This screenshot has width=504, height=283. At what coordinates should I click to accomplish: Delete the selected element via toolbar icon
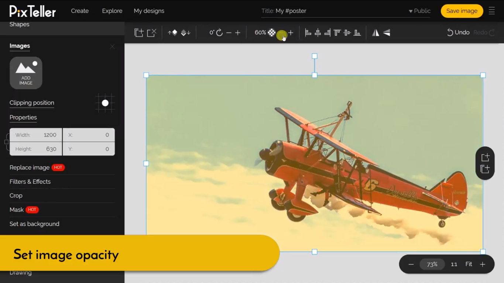point(152,33)
